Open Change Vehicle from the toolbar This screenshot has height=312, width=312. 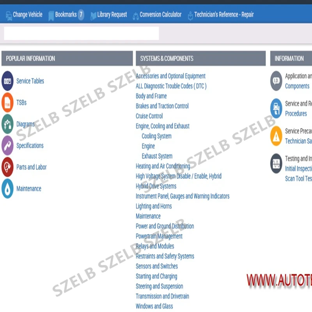(27, 14)
